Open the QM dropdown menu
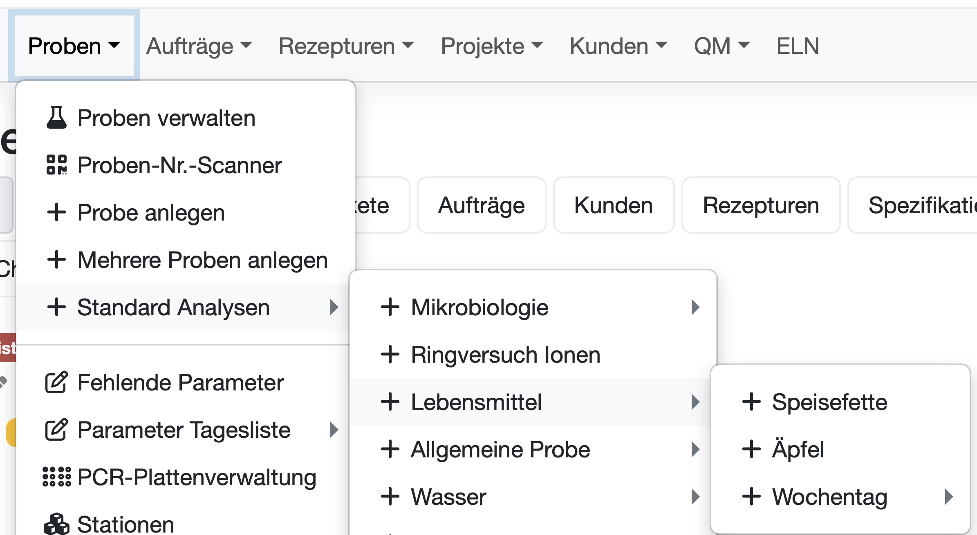 tap(722, 46)
